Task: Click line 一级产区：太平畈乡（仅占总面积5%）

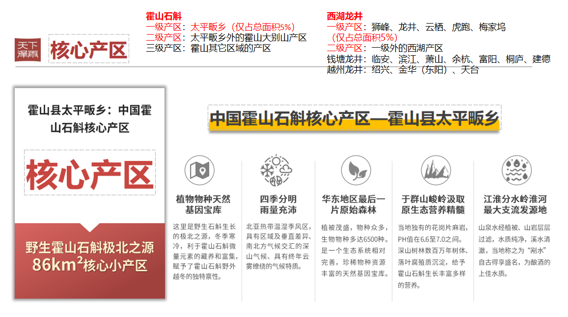Action: click(x=221, y=27)
